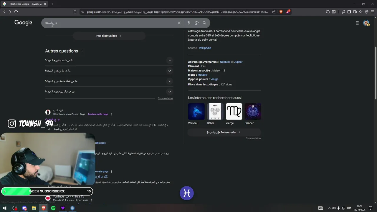Click Commentaires under the knowledge panel
377x212 pixels.
253,138
